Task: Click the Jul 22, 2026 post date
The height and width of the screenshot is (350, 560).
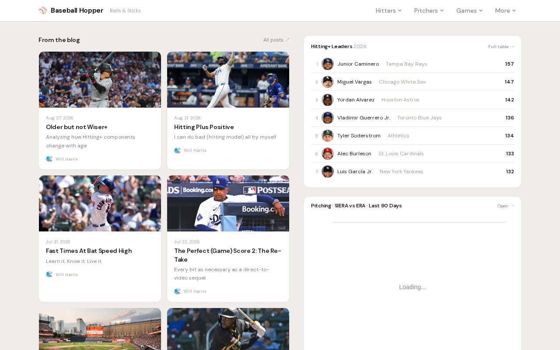Action: coord(187,242)
